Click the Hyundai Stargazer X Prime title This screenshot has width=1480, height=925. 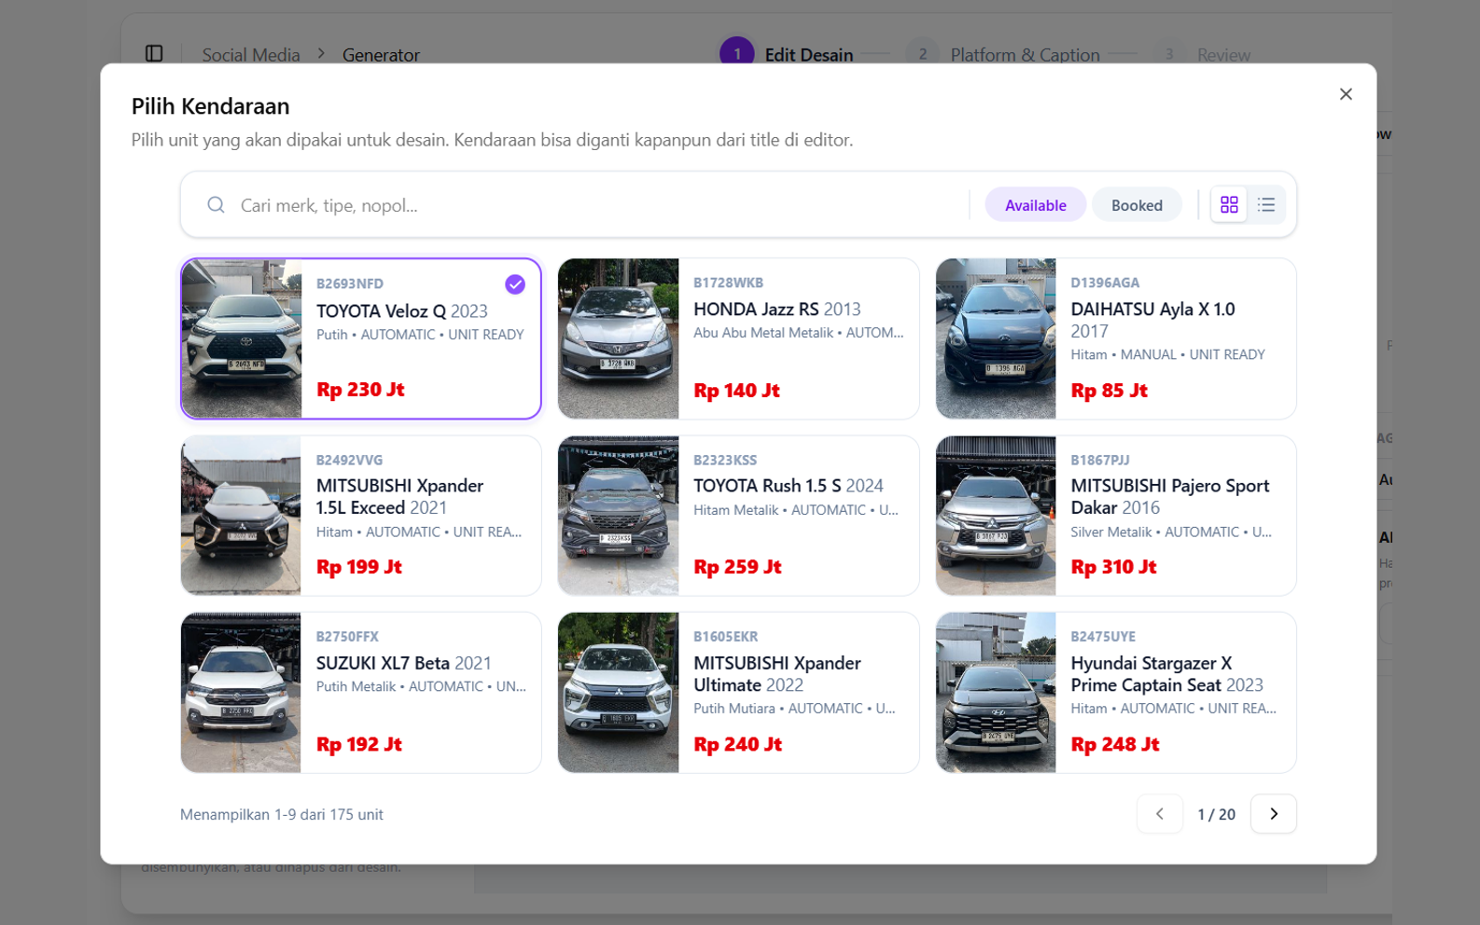1166,674
